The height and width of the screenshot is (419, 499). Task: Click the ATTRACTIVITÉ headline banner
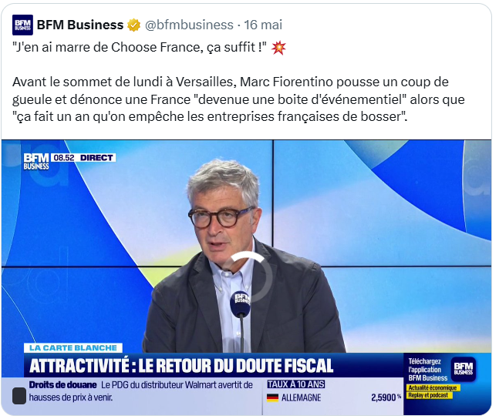coord(181,365)
